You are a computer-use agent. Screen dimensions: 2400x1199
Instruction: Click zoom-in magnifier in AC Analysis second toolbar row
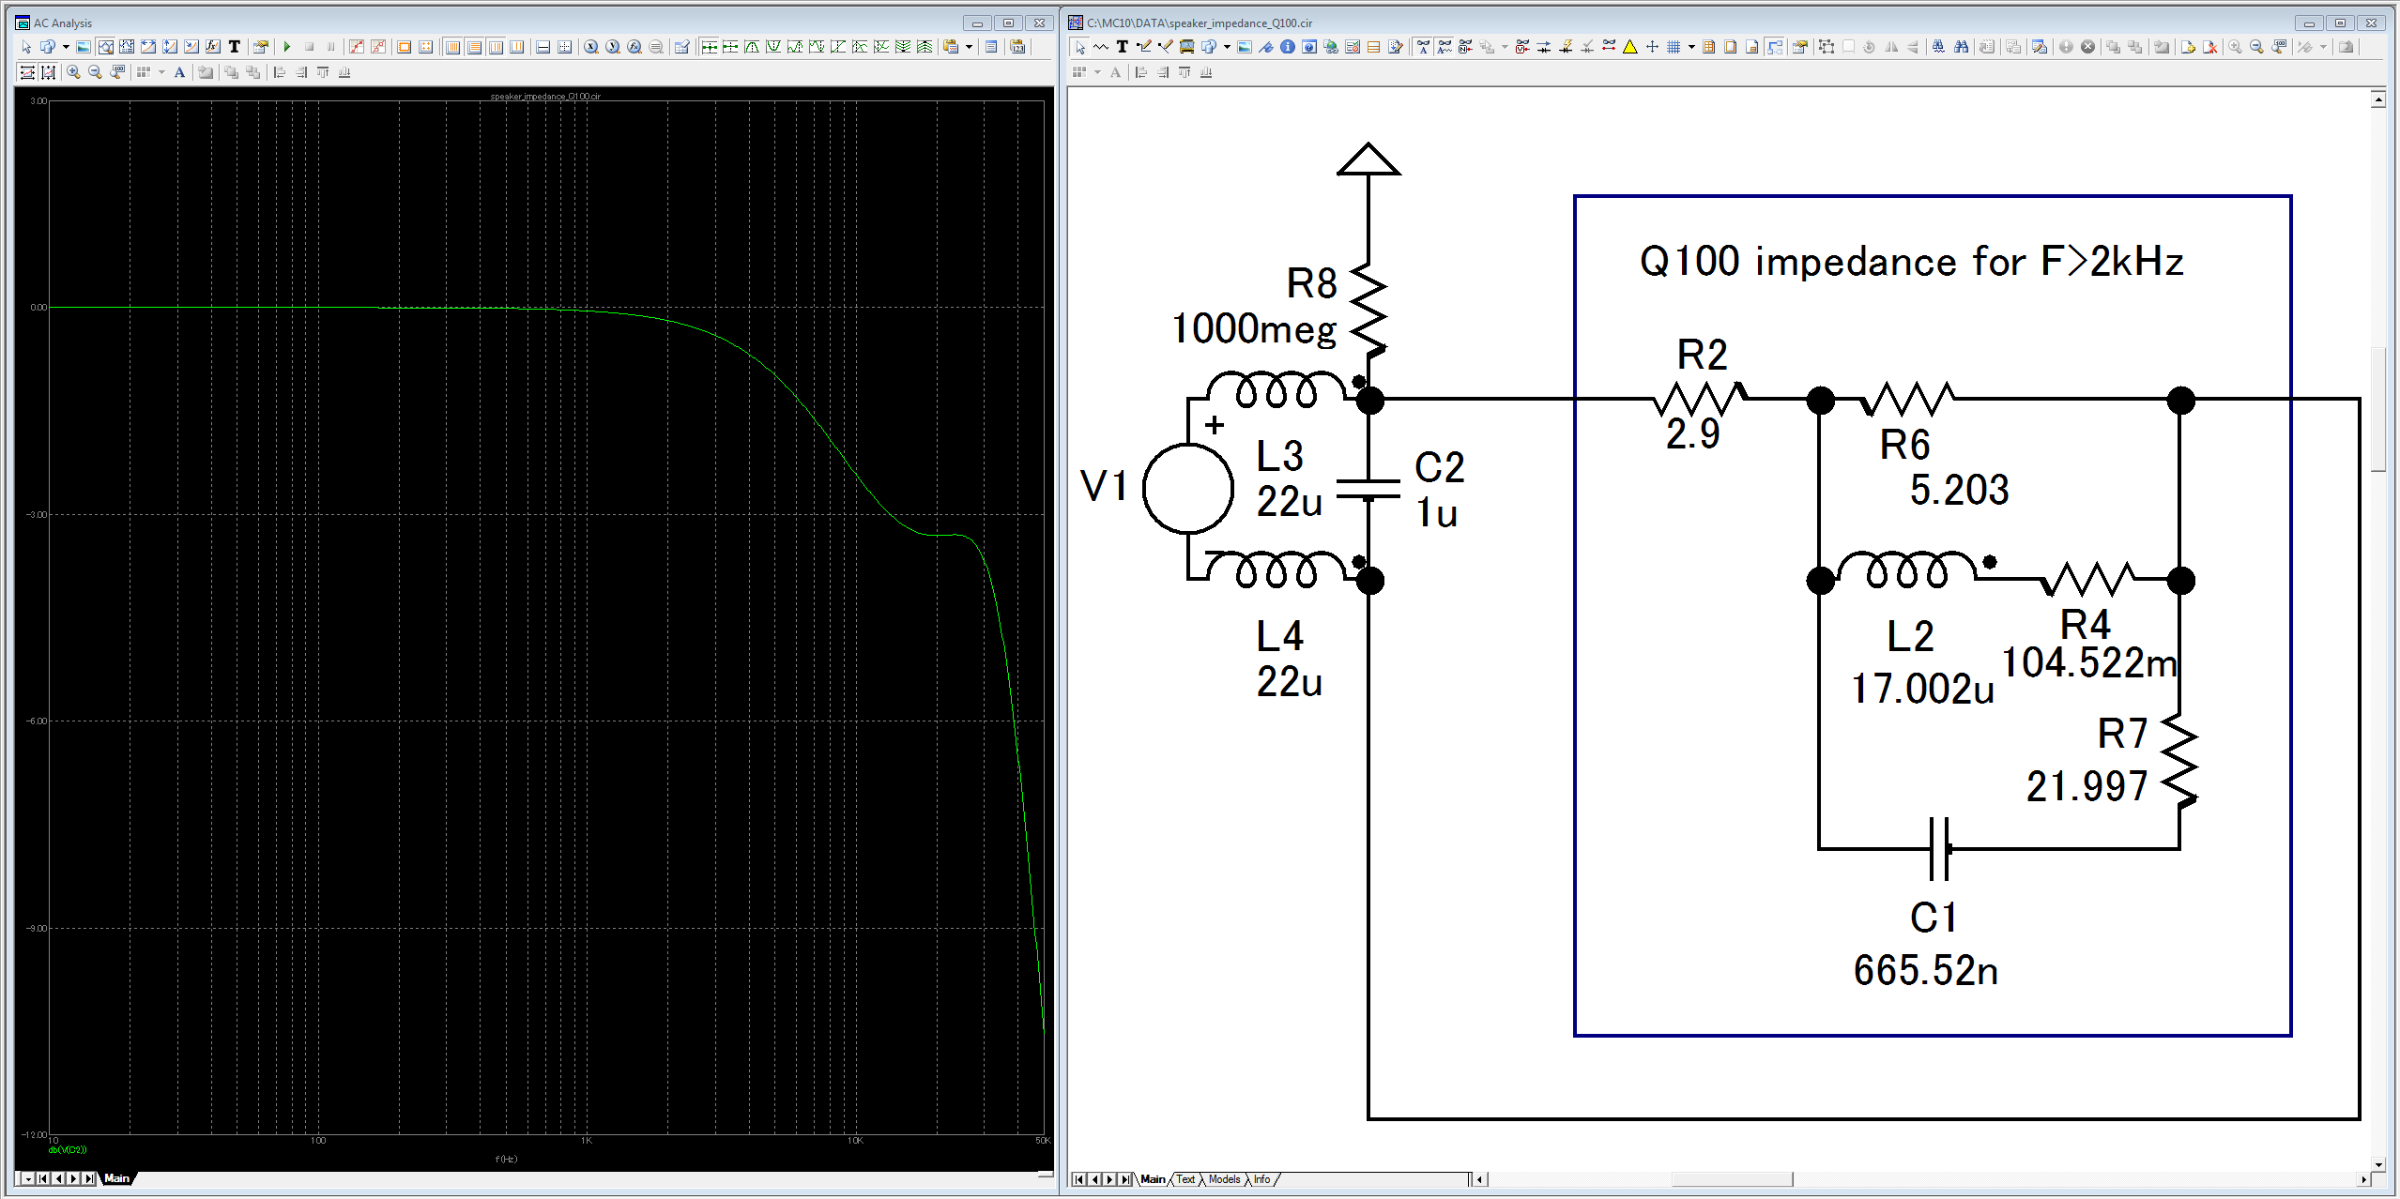(73, 72)
